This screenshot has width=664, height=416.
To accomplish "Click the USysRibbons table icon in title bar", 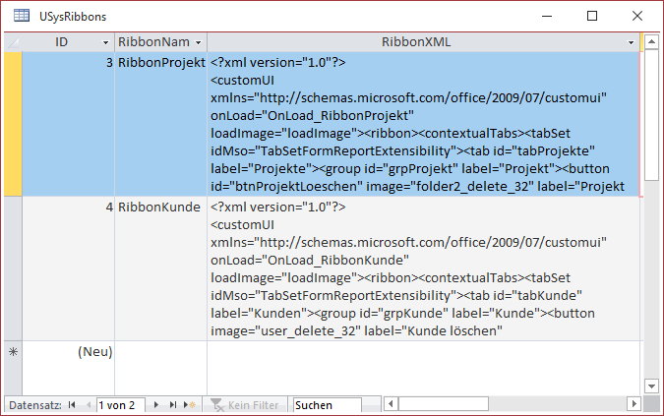I will [x=22, y=16].
